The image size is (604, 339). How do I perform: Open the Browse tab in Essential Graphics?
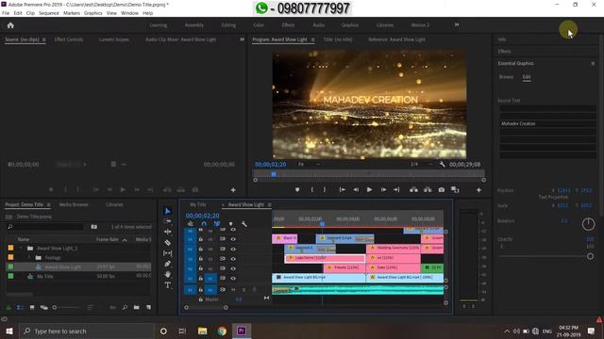(506, 77)
